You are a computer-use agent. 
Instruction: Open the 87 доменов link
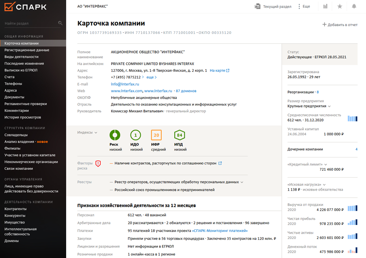[x=186, y=91]
